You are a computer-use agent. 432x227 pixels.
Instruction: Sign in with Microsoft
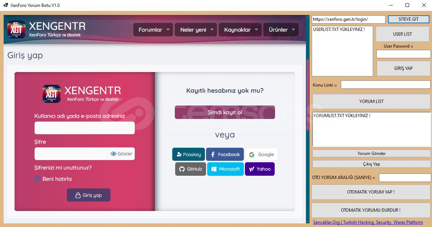[x=225, y=169]
